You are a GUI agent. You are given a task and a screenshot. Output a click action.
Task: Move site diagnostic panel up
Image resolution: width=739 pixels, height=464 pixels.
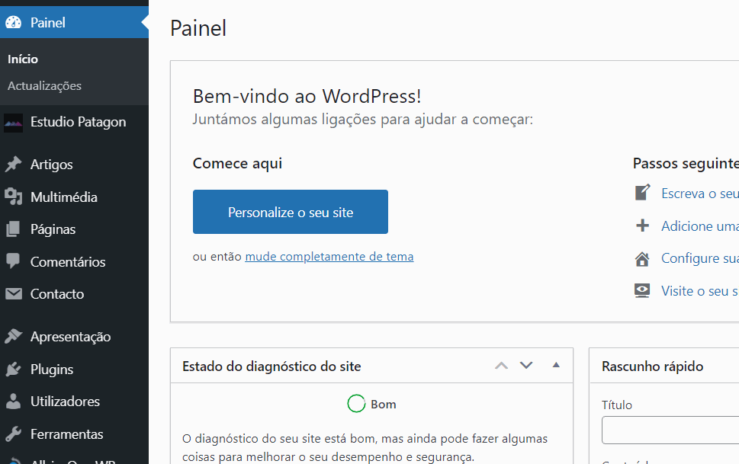(x=501, y=366)
